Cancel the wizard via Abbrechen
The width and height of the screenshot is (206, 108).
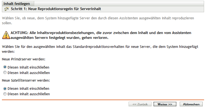(191, 104)
